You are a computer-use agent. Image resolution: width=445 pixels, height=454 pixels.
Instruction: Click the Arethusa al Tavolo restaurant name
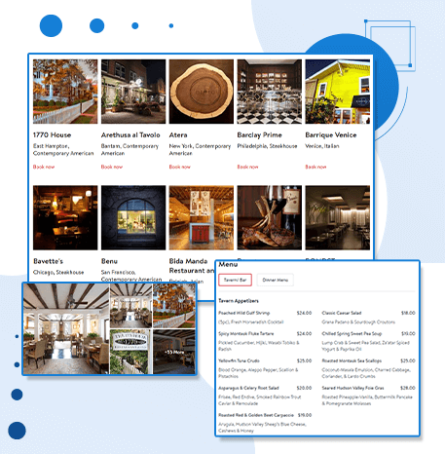pos(130,134)
